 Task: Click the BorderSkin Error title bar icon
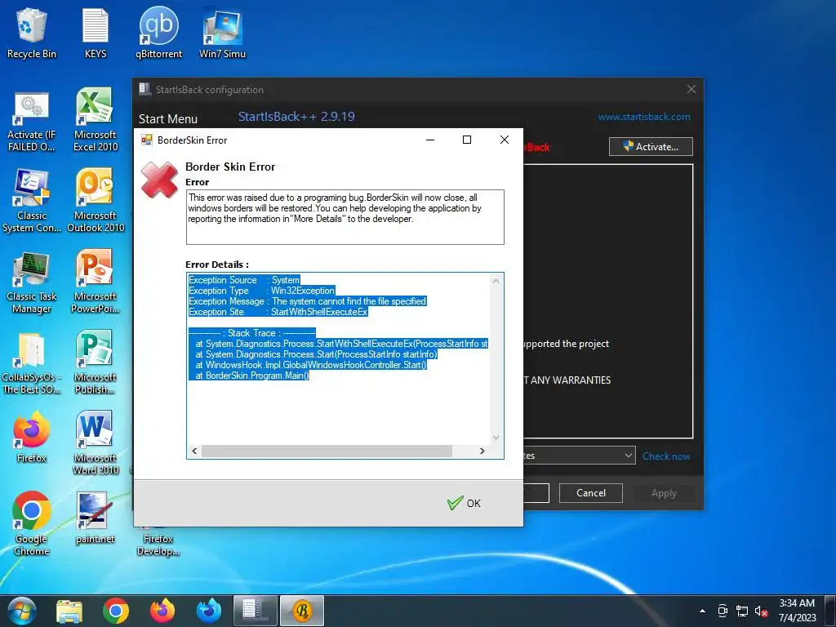[x=147, y=140]
